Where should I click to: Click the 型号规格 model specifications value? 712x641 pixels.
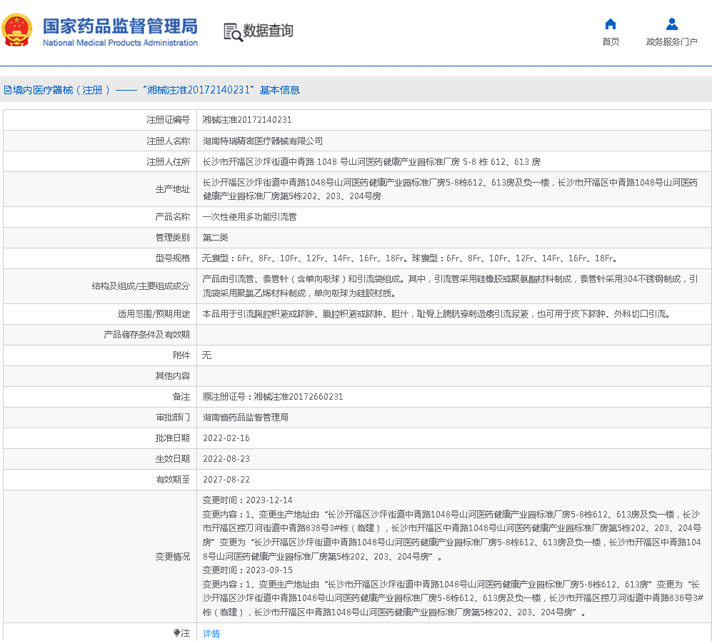click(x=409, y=258)
